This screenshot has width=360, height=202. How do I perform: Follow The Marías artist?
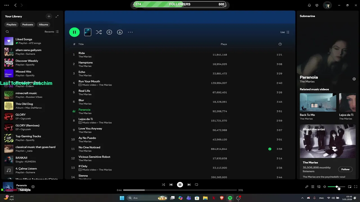pyautogui.click(x=345, y=169)
